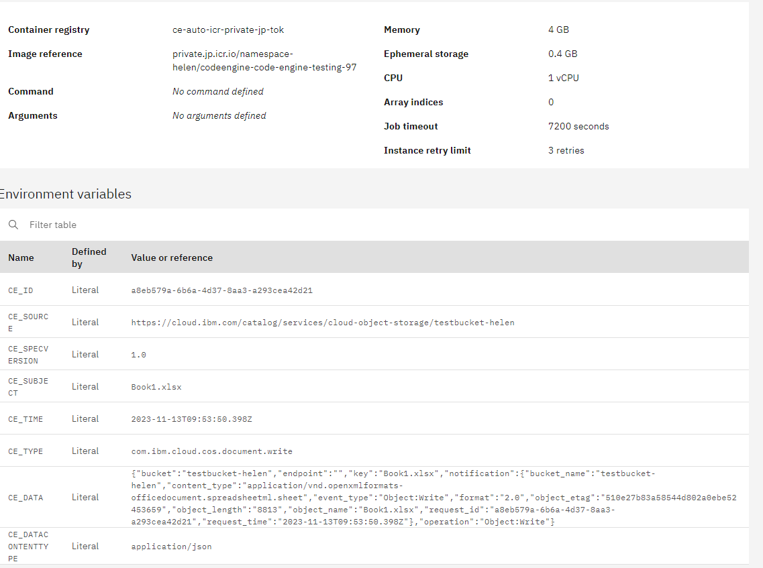763x568 pixels.
Task: Click the Instance retry limit label
Action: pos(427,151)
